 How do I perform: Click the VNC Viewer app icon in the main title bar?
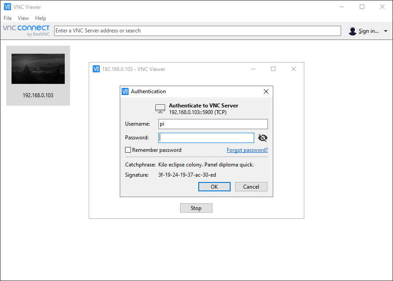(x=8, y=7)
